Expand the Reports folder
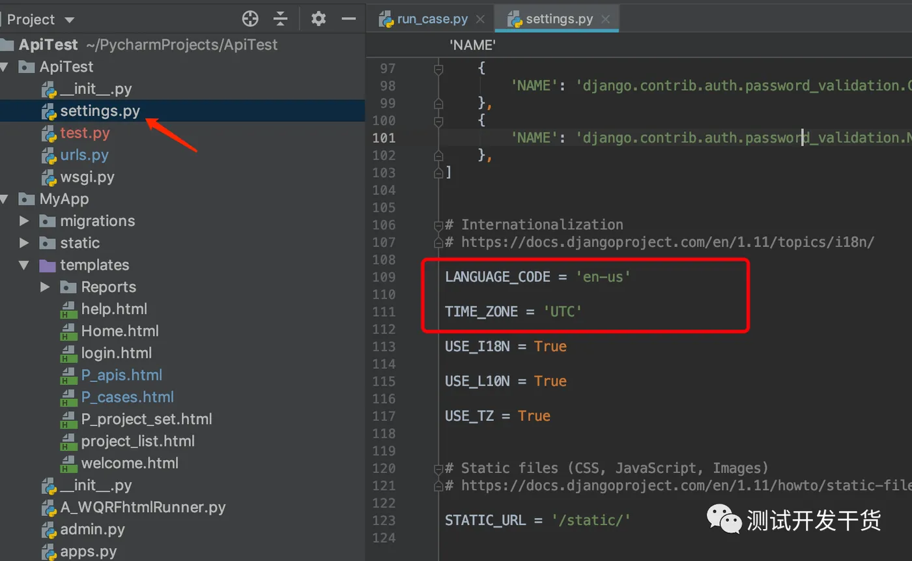The height and width of the screenshot is (561, 912). pos(45,287)
